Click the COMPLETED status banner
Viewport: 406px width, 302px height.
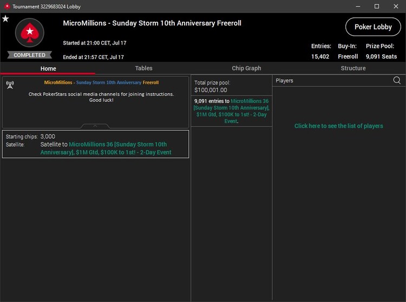(30, 55)
